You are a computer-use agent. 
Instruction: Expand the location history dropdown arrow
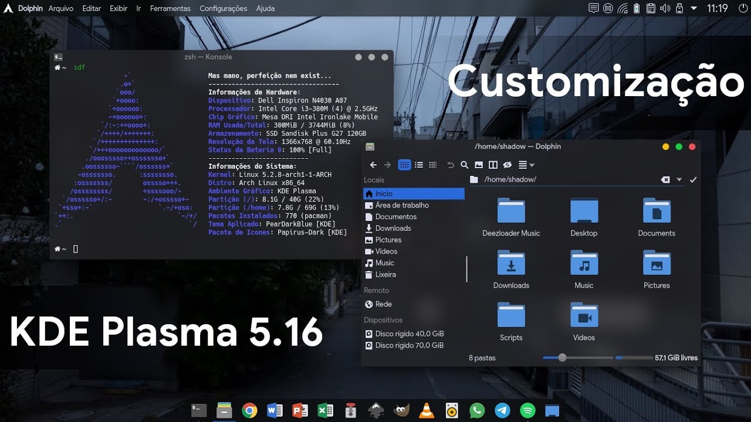679,179
